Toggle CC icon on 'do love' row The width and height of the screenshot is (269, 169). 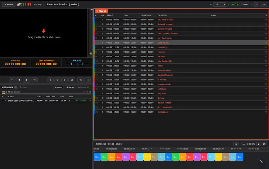click(x=266, y=98)
